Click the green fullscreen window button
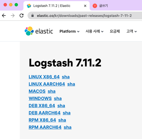Screen dimensions: 142x139 pyautogui.click(x=16, y=5)
